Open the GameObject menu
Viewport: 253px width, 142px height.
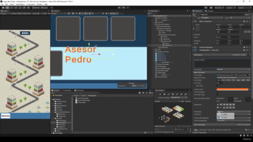(x=20, y=4)
